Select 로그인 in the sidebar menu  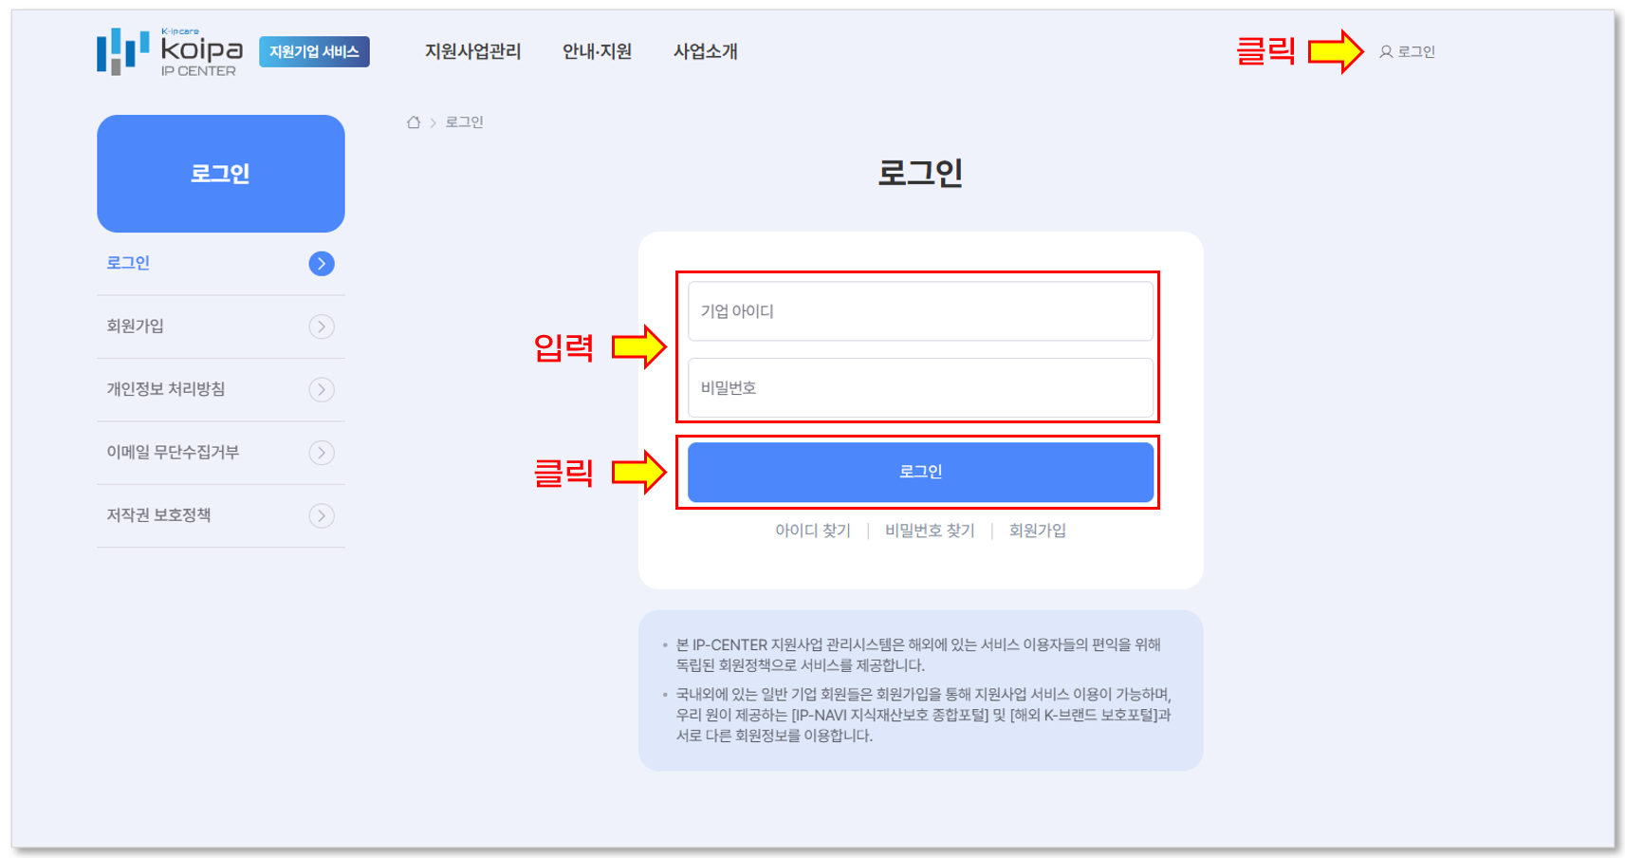tap(220, 264)
